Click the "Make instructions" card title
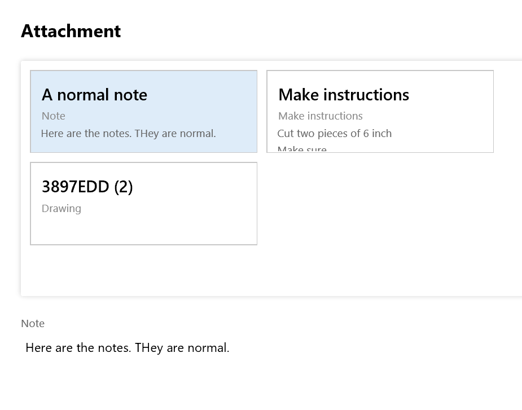 (343, 95)
